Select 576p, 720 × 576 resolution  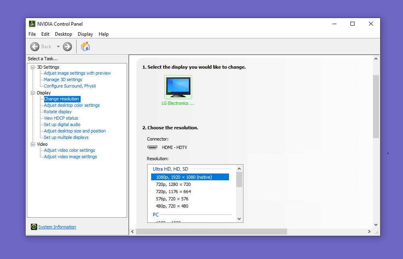pos(172,199)
